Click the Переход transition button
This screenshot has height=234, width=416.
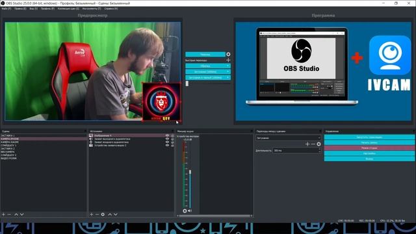click(x=205, y=55)
